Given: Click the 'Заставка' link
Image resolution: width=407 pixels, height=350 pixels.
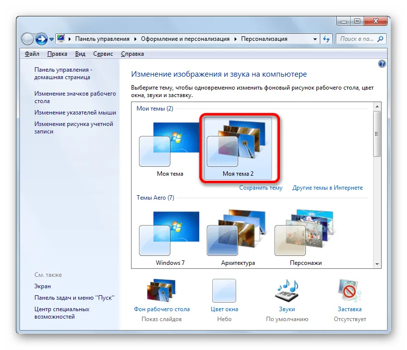Looking at the screenshot, I should (x=350, y=309).
